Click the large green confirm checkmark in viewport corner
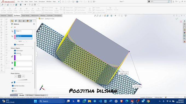This screenshot has width=186, height=104. (177, 19)
